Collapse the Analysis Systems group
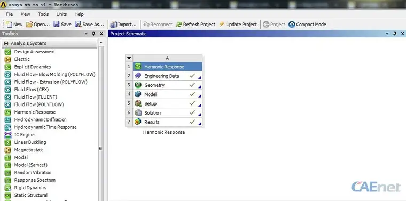 point(6,43)
